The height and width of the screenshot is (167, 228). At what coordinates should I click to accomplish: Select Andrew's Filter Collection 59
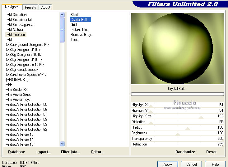coord(26,125)
